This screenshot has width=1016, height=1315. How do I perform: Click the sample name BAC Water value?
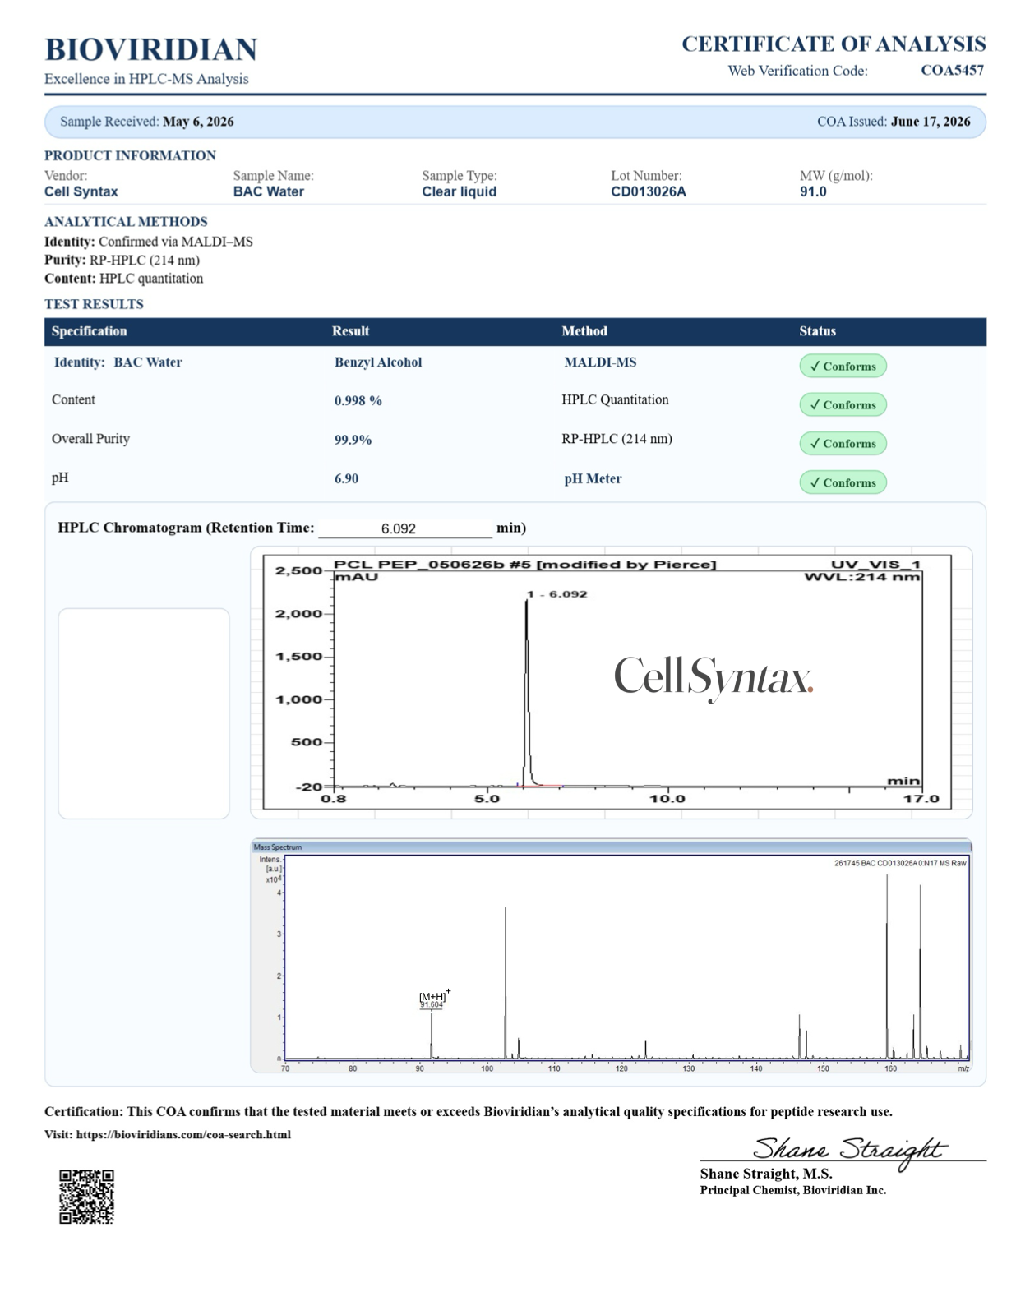268,191
